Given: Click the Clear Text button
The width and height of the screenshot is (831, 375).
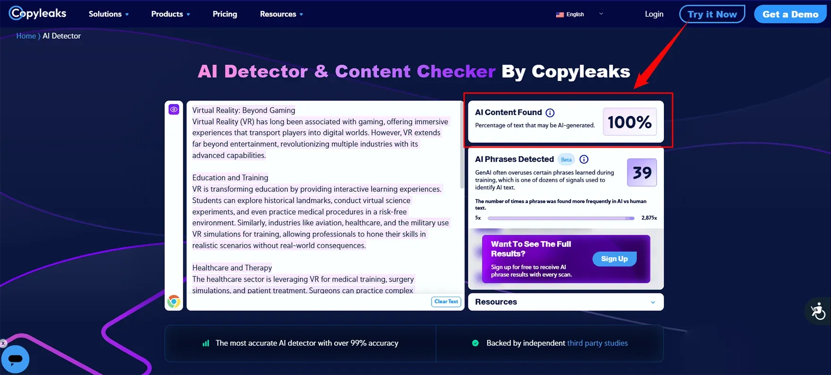Looking at the screenshot, I should 446,301.
